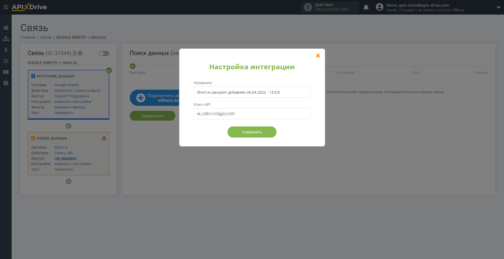Click the account email text
The height and width of the screenshot is (259, 504).
[x=418, y=5]
